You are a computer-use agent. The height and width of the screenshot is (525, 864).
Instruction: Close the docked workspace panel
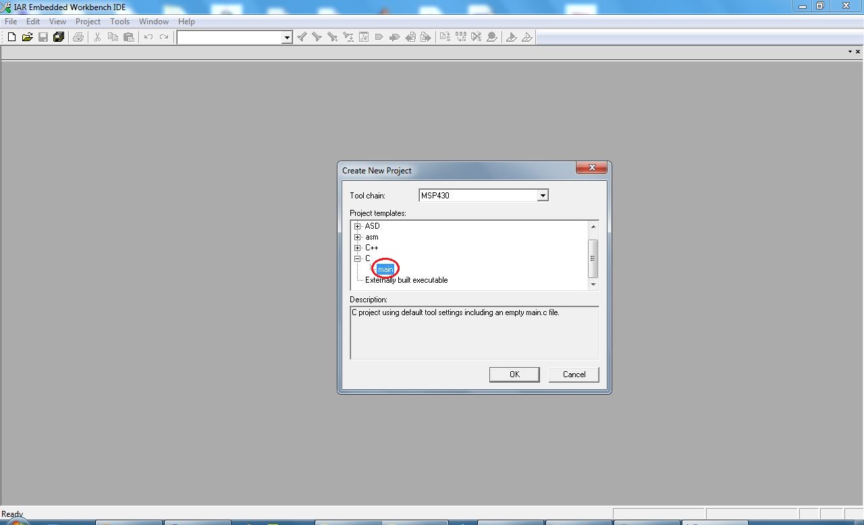tap(859, 52)
